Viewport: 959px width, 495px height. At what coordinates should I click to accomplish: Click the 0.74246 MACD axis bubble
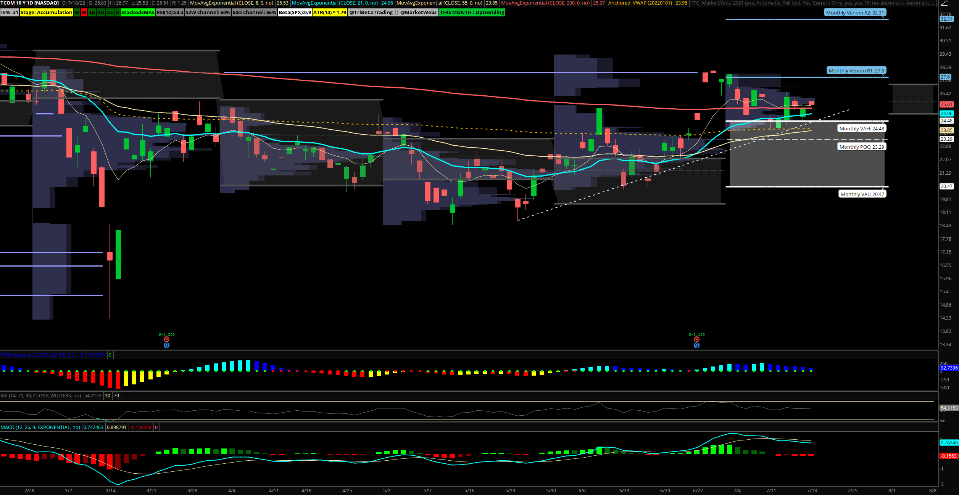[x=949, y=442]
